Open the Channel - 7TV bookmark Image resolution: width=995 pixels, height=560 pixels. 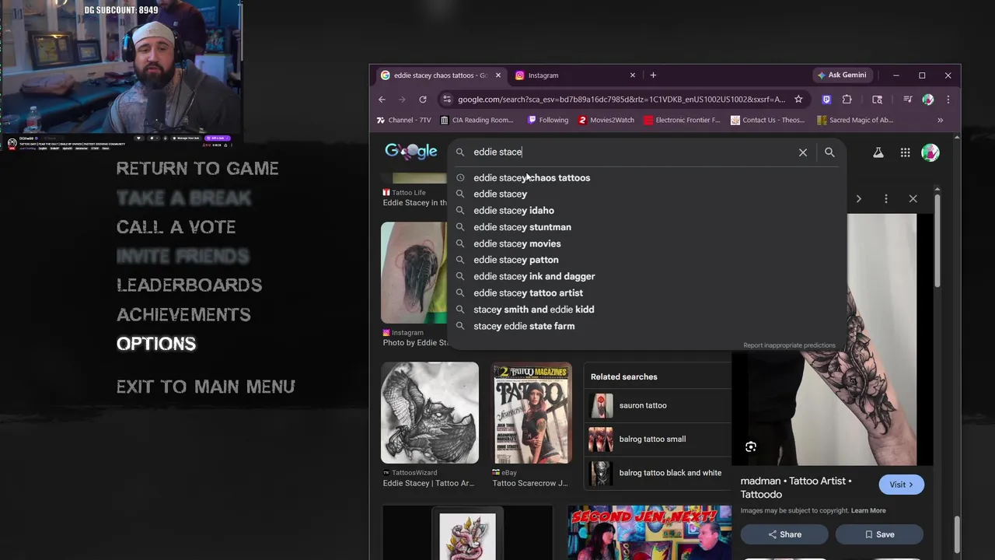403,121
